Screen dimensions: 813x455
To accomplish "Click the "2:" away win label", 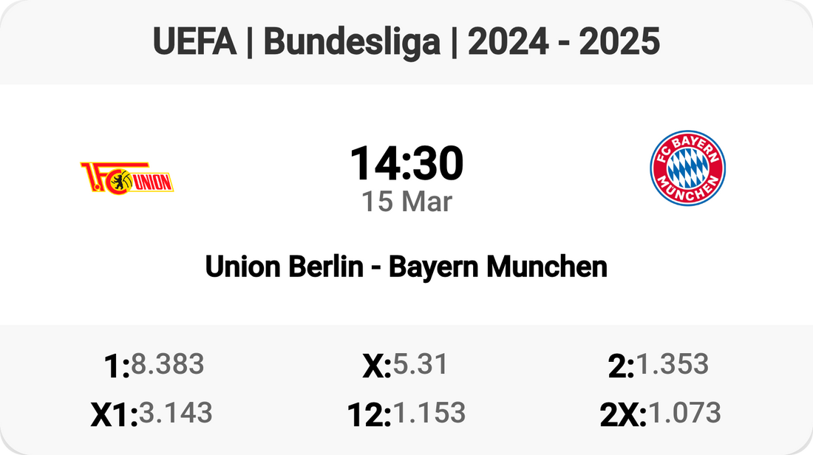I will point(621,366).
